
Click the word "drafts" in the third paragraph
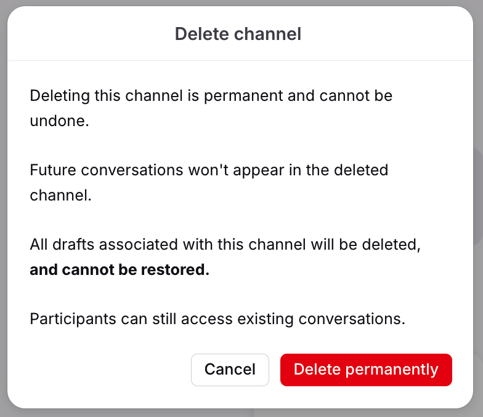click(73, 245)
